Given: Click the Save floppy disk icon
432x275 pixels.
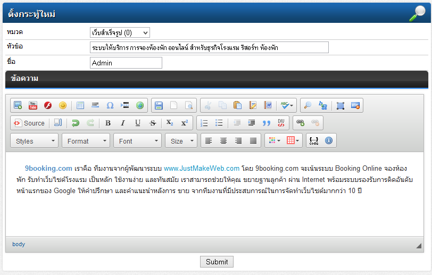Looking at the screenshot, I should coord(159,105).
